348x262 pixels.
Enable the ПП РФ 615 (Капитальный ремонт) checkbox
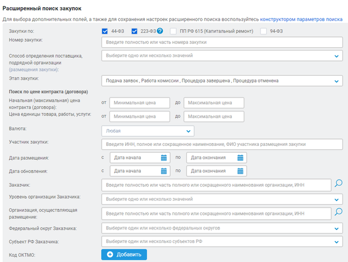coord(173,31)
